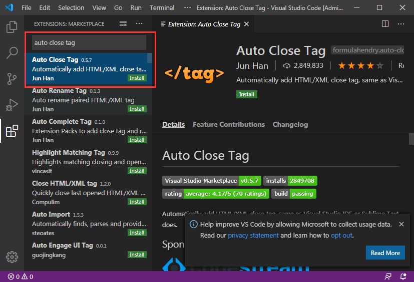The width and height of the screenshot is (414, 282).
Task: Select Highlight Matching Tag in results list
Action: tap(88, 161)
